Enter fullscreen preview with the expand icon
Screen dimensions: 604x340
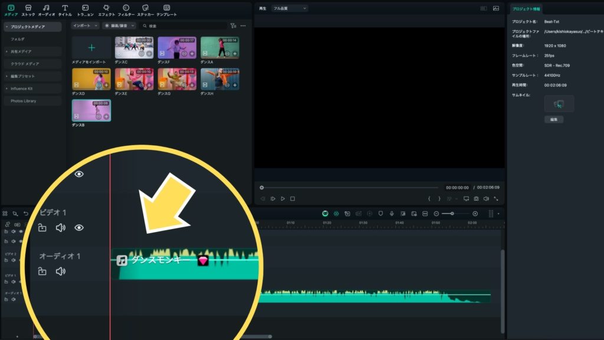(496, 199)
